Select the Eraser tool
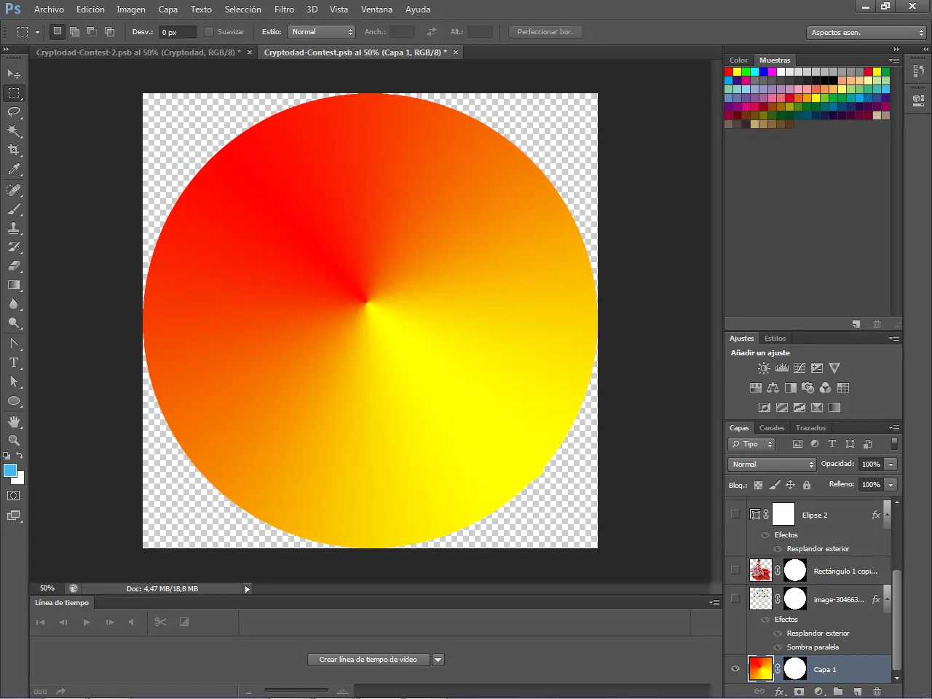Viewport: 932px width, 699px height. 14,266
